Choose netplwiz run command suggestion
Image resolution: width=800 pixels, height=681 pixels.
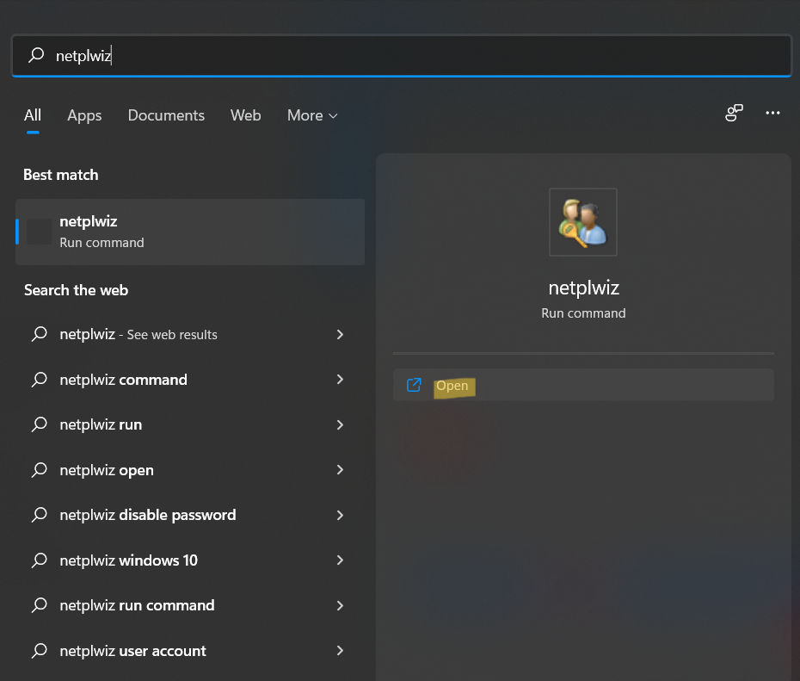[137, 605]
